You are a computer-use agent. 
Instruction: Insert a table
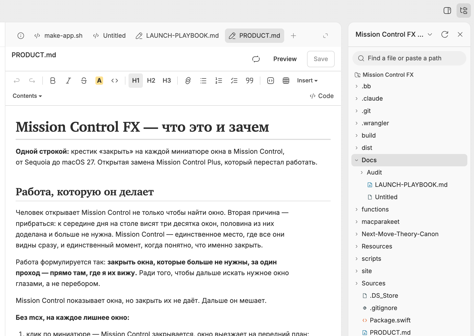click(x=286, y=81)
